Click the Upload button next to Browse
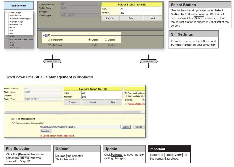The height and width of the screenshot is (167, 234). click(139, 127)
